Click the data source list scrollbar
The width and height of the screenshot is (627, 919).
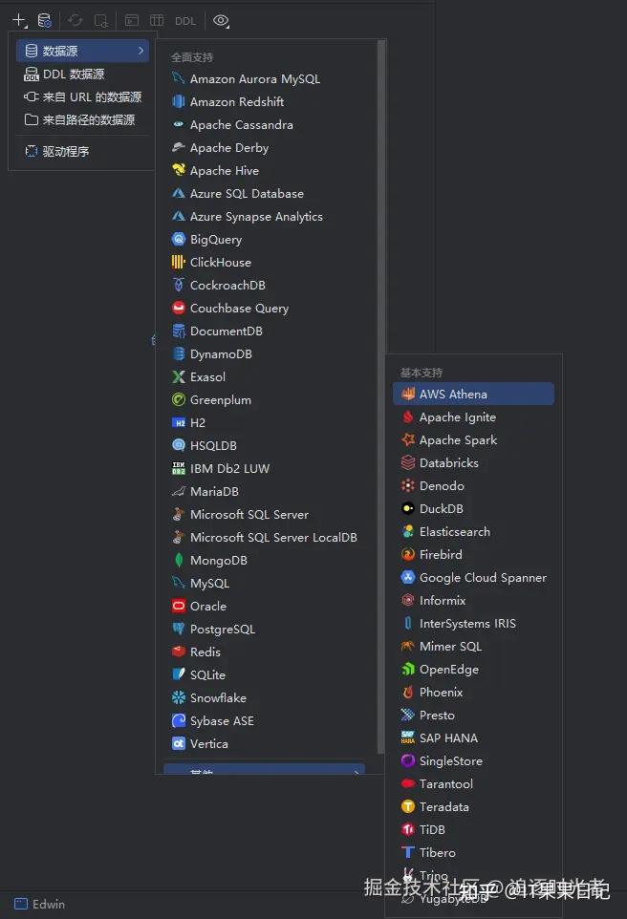pyautogui.click(x=381, y=396)
